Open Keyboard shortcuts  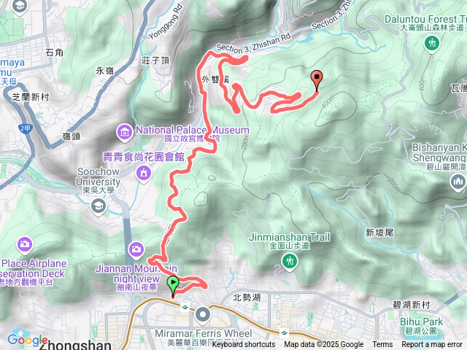[x=244, y=344]
